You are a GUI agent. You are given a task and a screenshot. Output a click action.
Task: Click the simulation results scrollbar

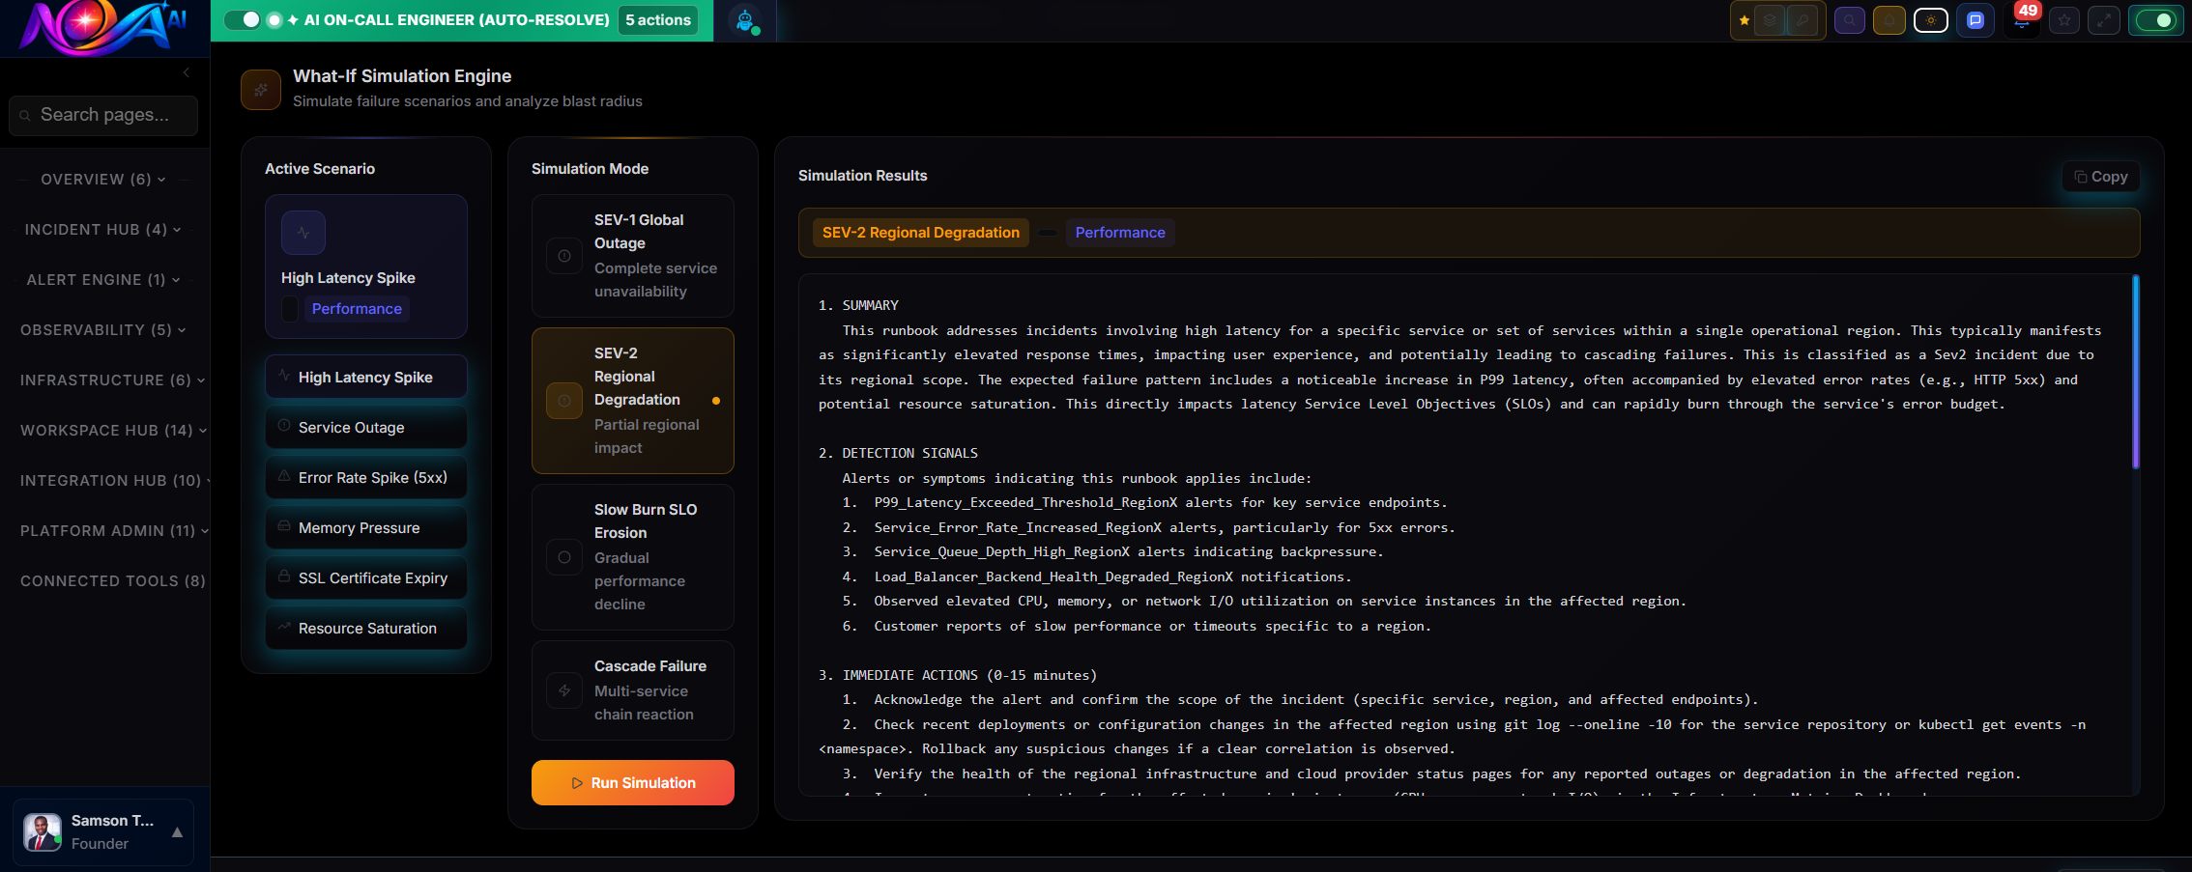[x=2135, y=373]
